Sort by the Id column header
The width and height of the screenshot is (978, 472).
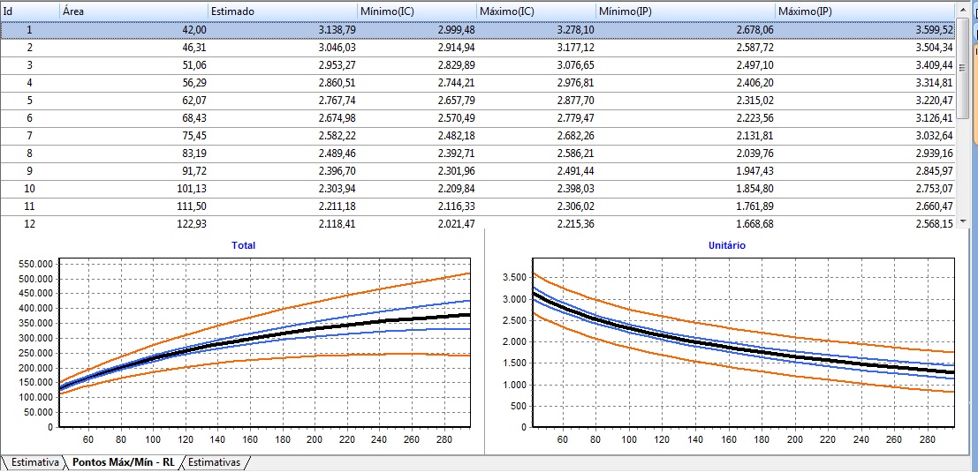point(30,11)
